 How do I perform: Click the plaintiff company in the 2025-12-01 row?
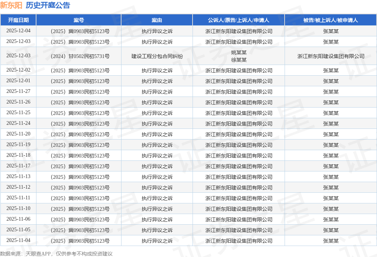239,81
